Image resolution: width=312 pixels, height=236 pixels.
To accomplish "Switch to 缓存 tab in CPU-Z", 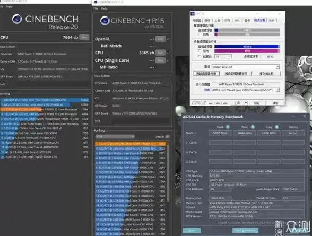I will tap(207, 20).
